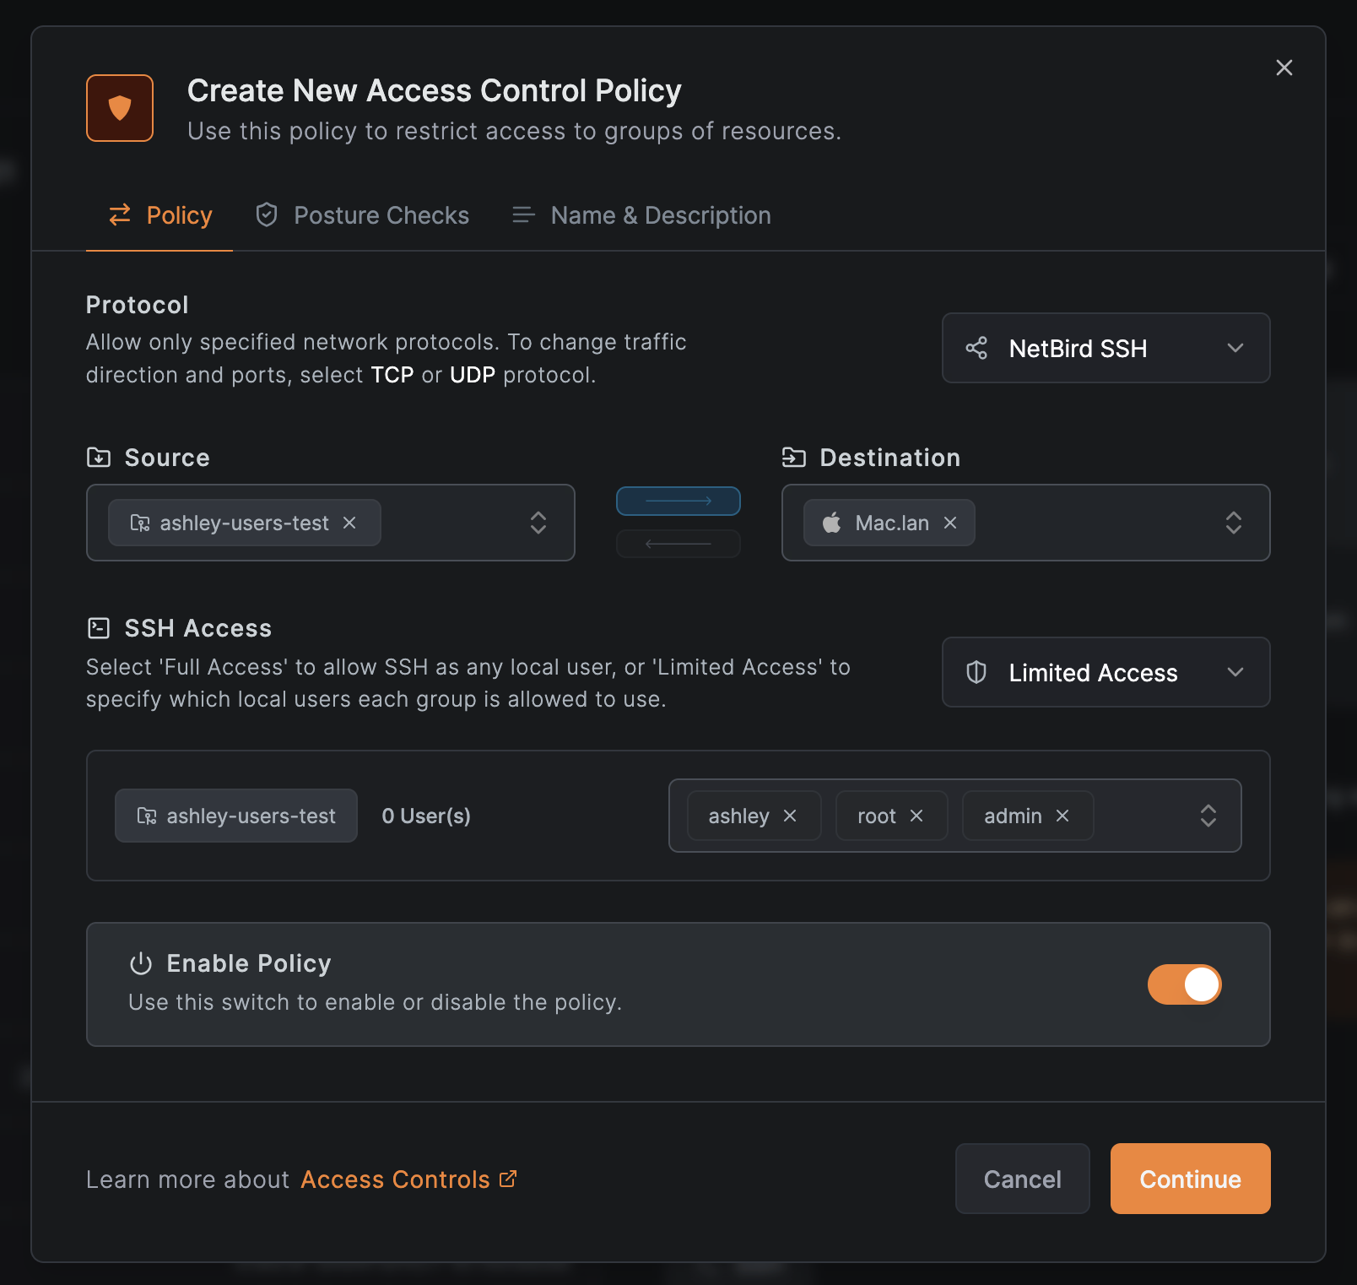Switch to the Posture Checks tab

pos(363,216)
